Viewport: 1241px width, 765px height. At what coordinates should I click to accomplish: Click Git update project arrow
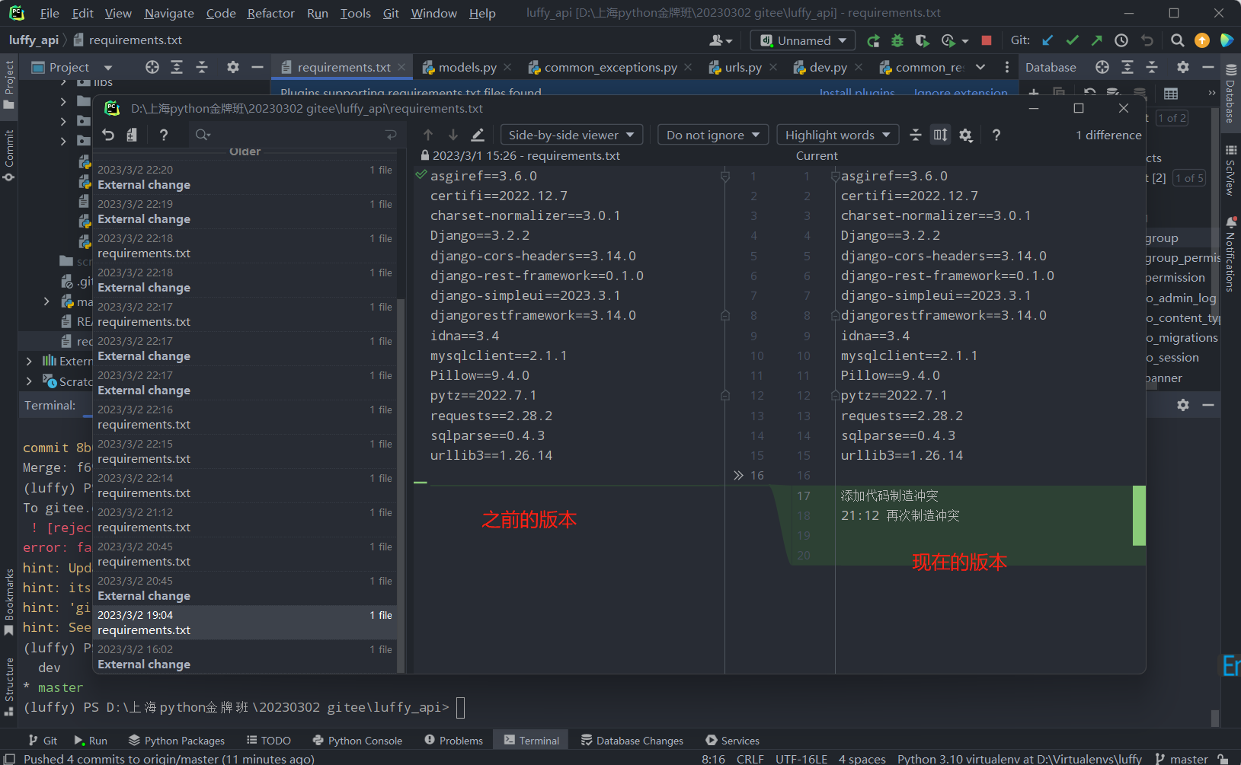(x=1048, y=40)
